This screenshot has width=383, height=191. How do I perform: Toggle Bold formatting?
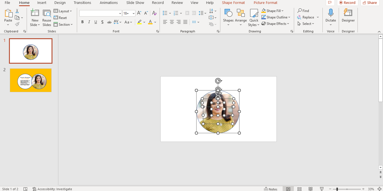pos(82,22)
